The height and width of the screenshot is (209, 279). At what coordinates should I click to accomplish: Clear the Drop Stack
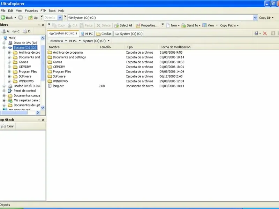pos(7,126)
